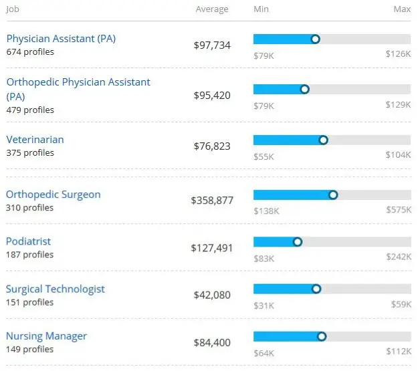
Task: Click the Job column header
Action: 13,9
